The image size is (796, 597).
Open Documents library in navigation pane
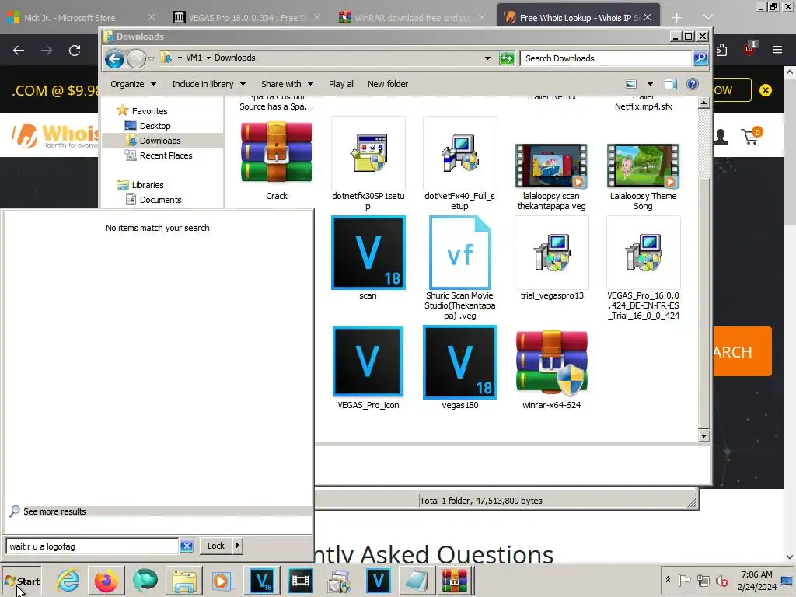pos(160,200)
